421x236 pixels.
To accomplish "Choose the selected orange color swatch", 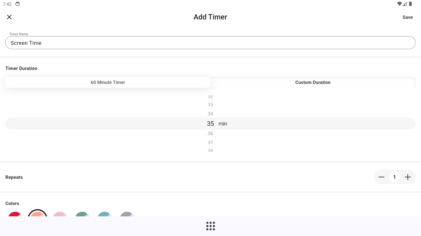I will (37, 213).
